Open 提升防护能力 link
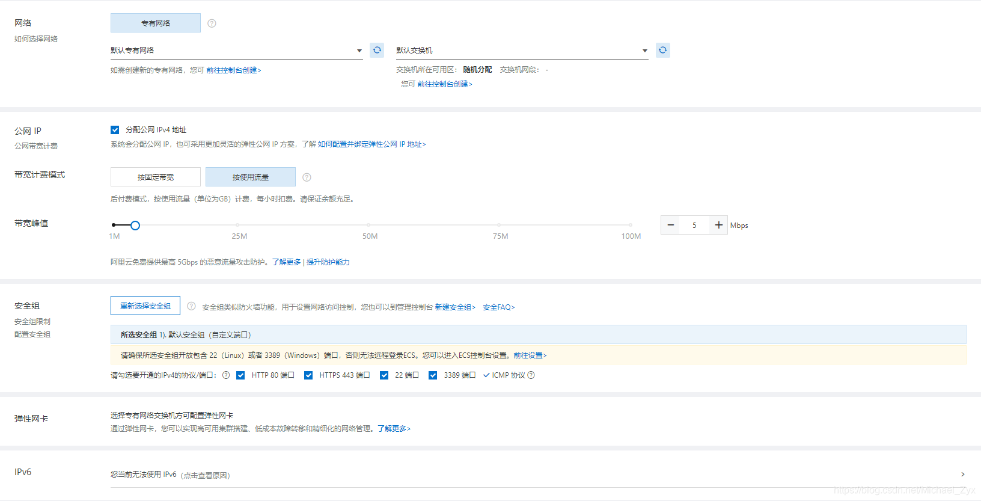 coord(328,262)
